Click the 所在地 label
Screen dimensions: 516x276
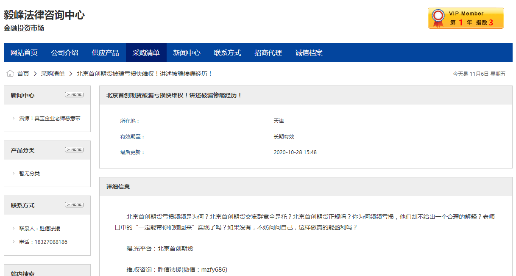tap(130, 121)
